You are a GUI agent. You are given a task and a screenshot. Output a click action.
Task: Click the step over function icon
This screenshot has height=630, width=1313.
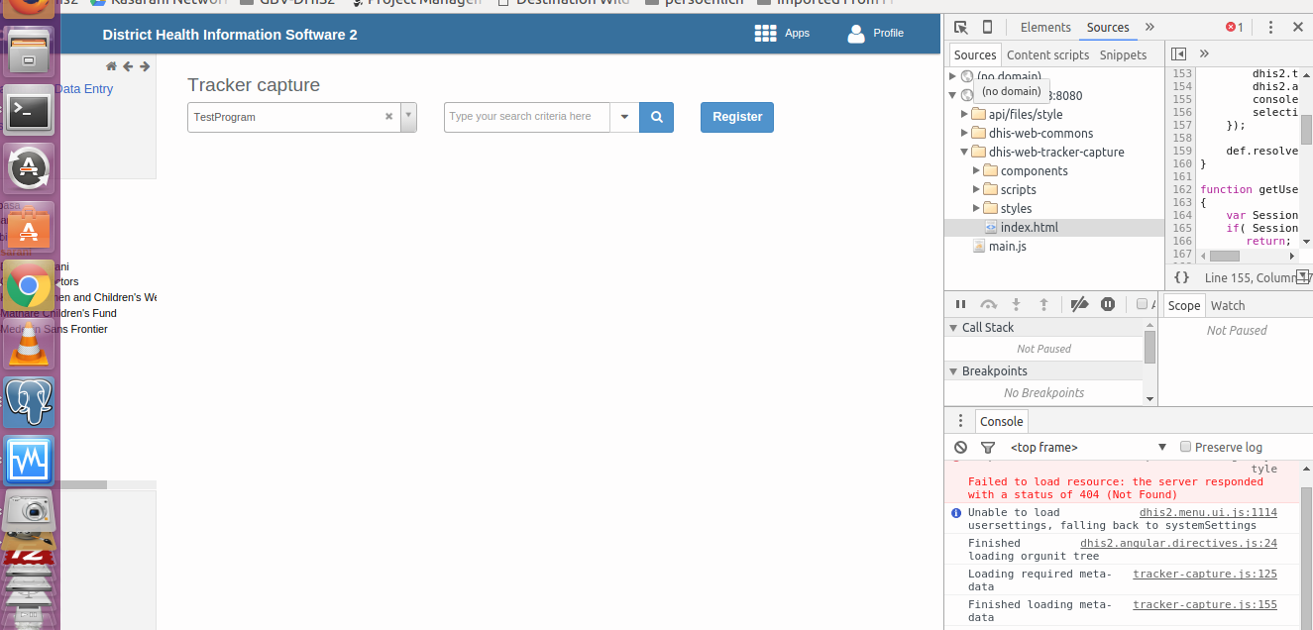[988, 304]
